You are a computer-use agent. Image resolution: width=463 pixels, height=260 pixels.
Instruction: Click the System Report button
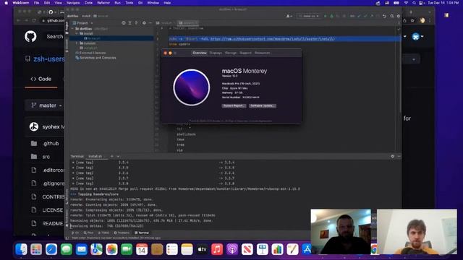[x=234, y=106]
